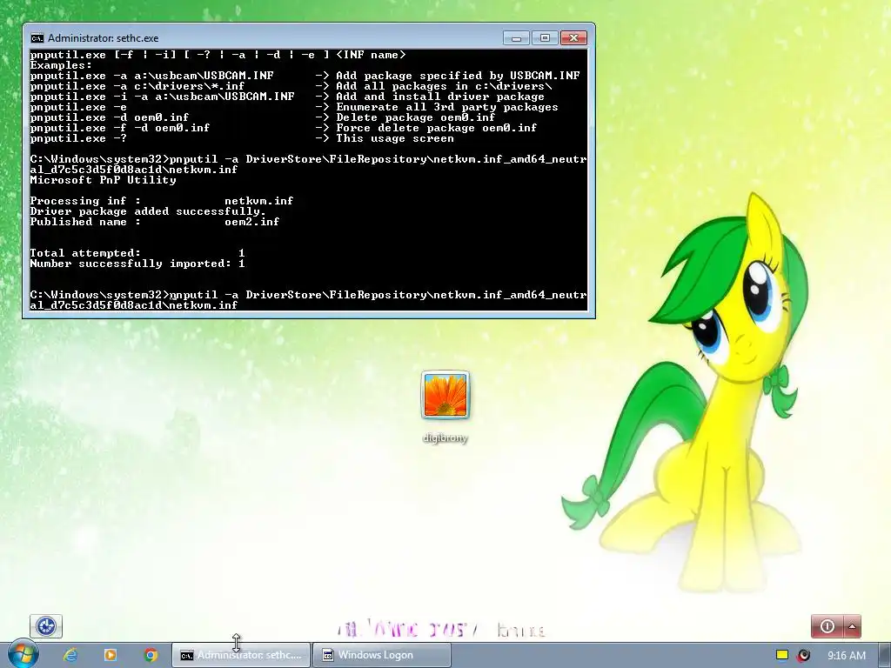Switch to Windows Logon taskbar button
891x668 pixels.
pos(382,655)
